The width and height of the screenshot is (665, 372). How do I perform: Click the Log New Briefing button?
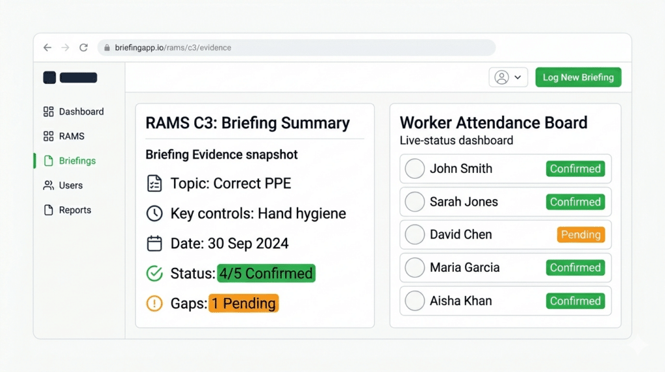(578, 77)
